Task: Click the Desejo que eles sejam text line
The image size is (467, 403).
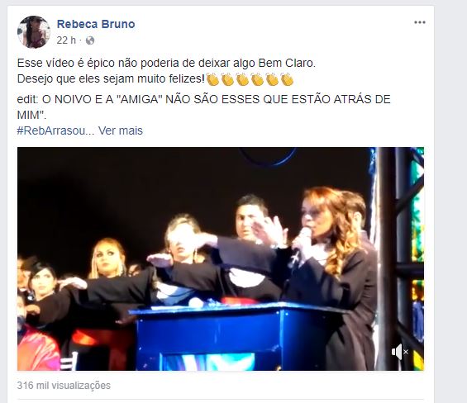Action: click(x=111, y=79)
